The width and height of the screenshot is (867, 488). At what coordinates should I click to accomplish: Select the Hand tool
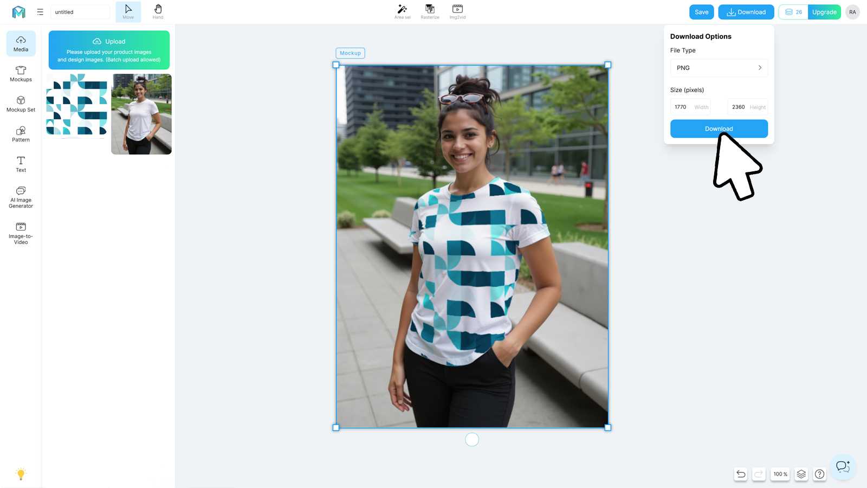[158, 12]
